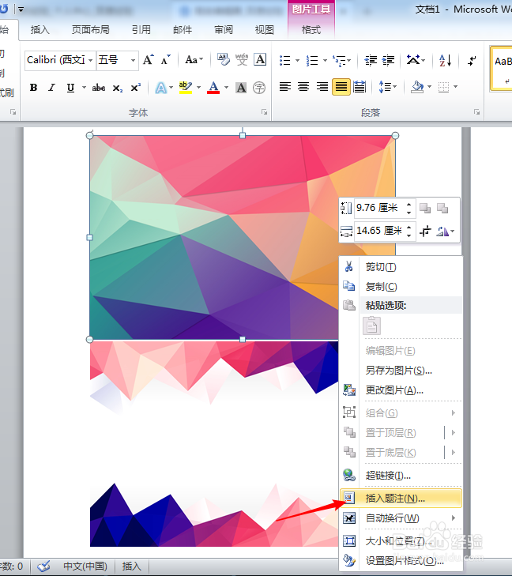The image size is (512, 576).
Task: Toggle bold formatting
Action: pos(33,88)
